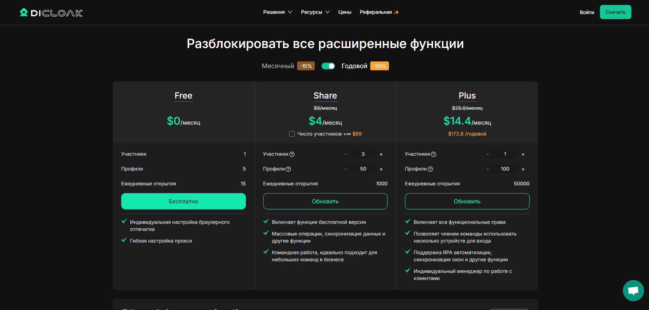
Task: Increase Plus plan profiles with plus
Action: point(523,169)
